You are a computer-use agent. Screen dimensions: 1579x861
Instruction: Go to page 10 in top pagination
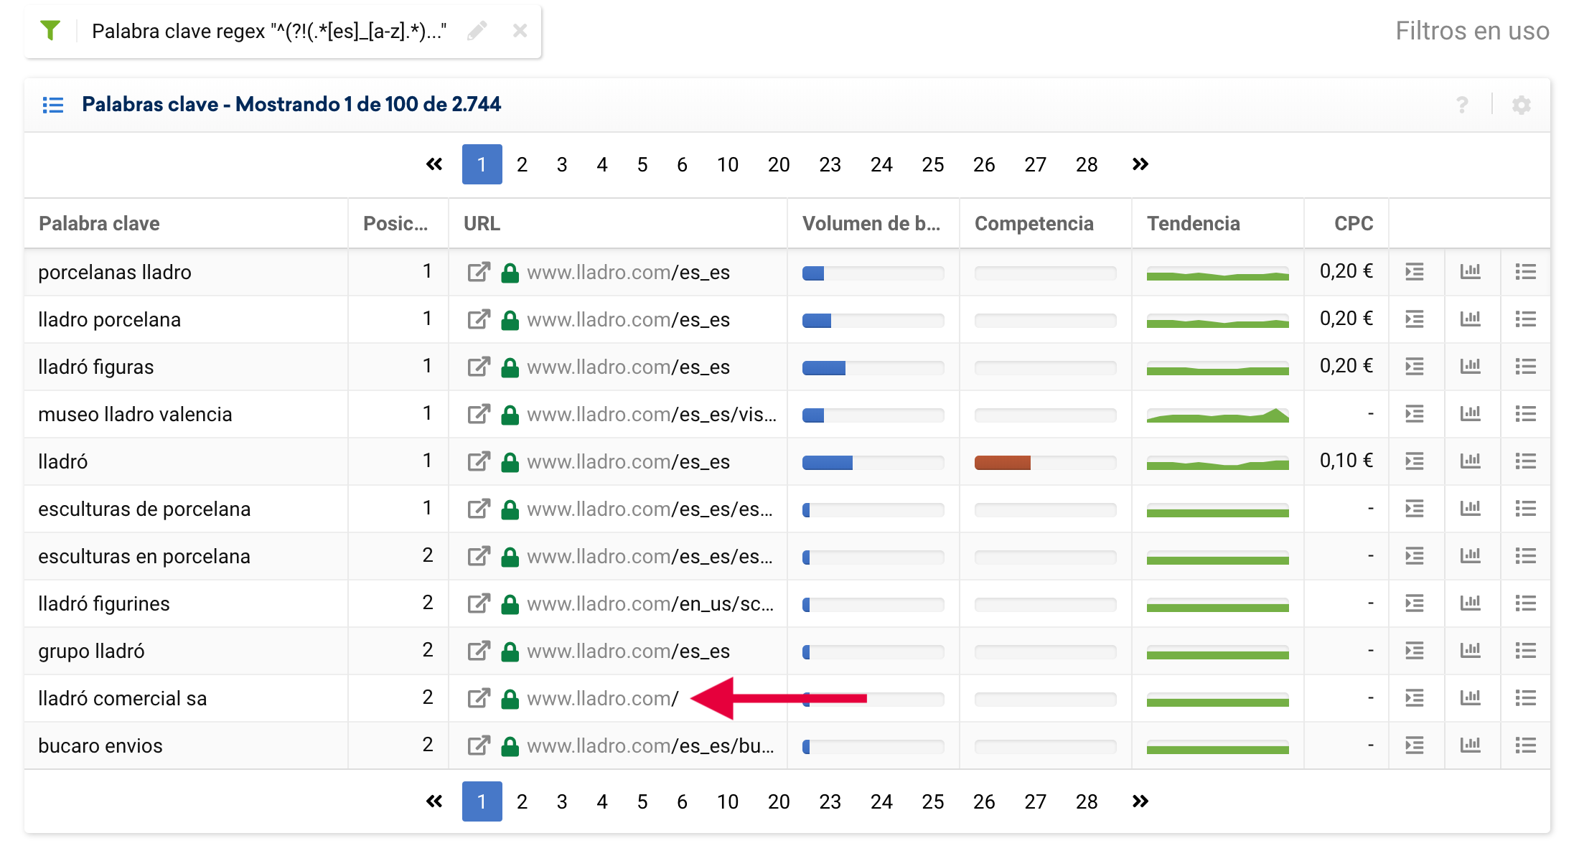pyautogui.click(x=728, y=164)
